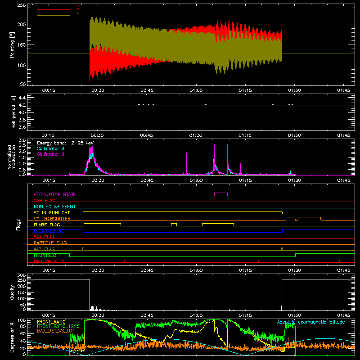This screenshot has height=360, width=360.
Task: Select the SAA_FLAG label
Action: click(x=44, y=237)
